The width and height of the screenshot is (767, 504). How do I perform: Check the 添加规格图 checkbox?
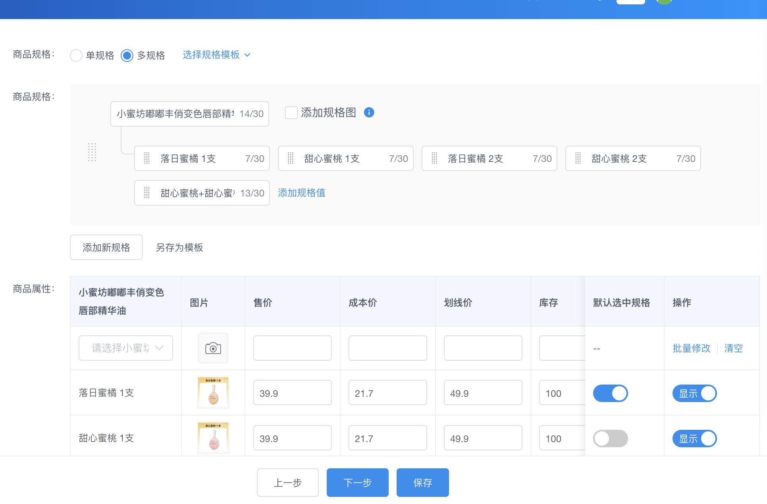(291, 113)
